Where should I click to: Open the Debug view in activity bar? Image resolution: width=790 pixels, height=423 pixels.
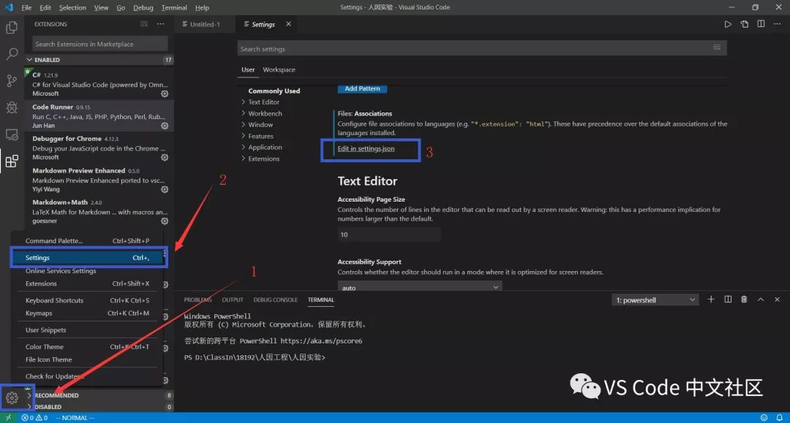[12, 107]
